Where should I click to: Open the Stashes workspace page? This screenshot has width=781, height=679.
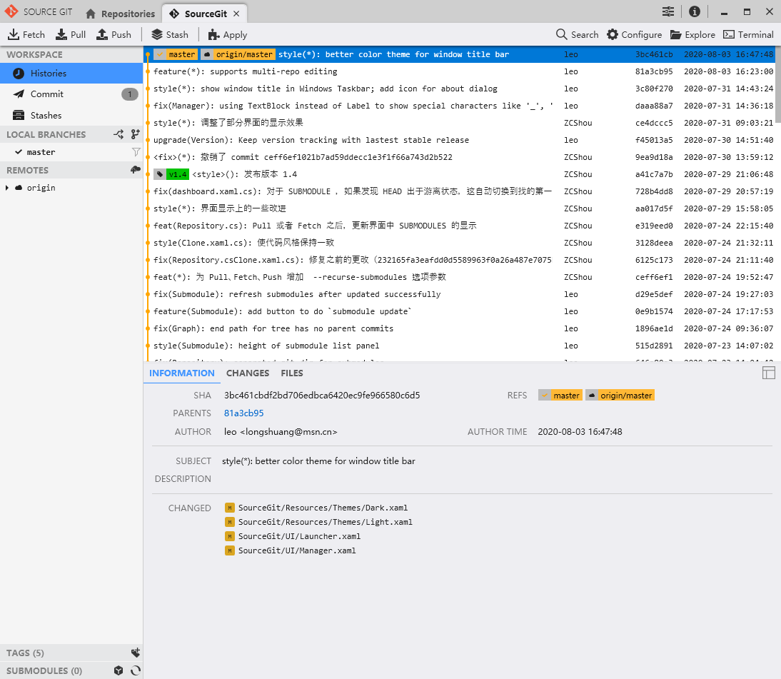(71, 115)
